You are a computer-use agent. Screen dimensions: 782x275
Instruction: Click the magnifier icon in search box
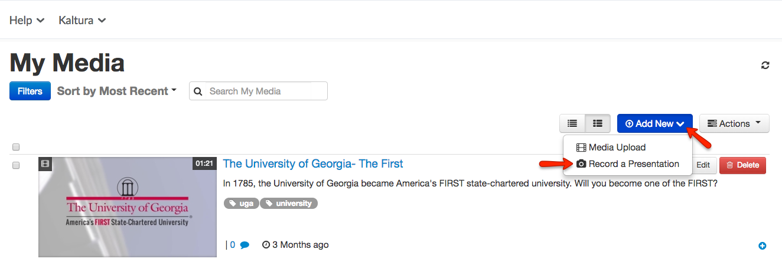[198, 91]
